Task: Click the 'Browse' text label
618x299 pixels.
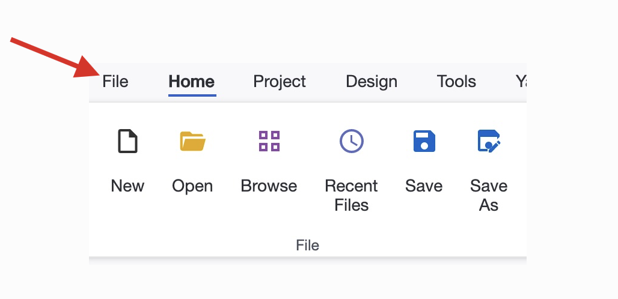Action: pyautogui.click(x=269, y=186)
